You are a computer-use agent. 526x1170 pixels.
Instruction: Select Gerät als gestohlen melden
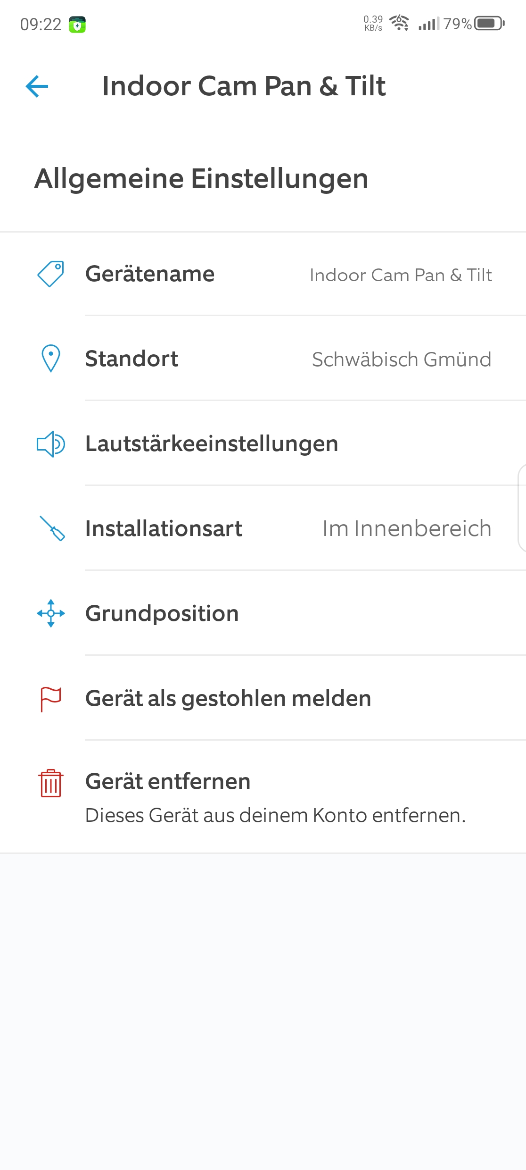(x=228, y=699)
